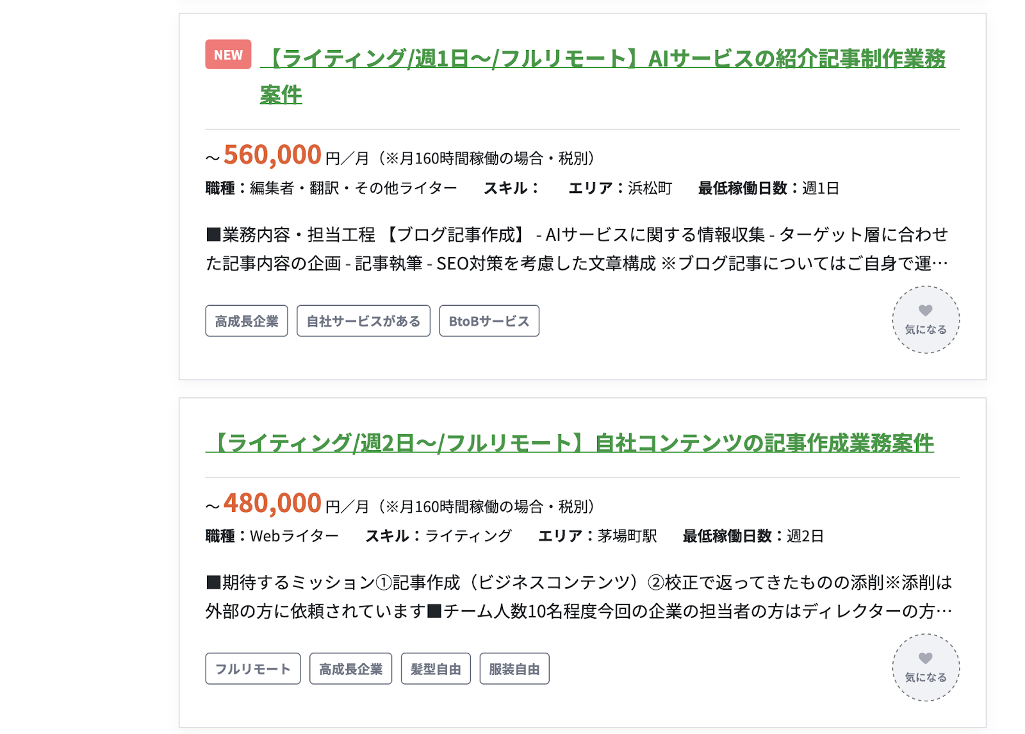
Task: Select the 自社サービスがある tag
Action: pyautogui.click(x=363, y=321)
